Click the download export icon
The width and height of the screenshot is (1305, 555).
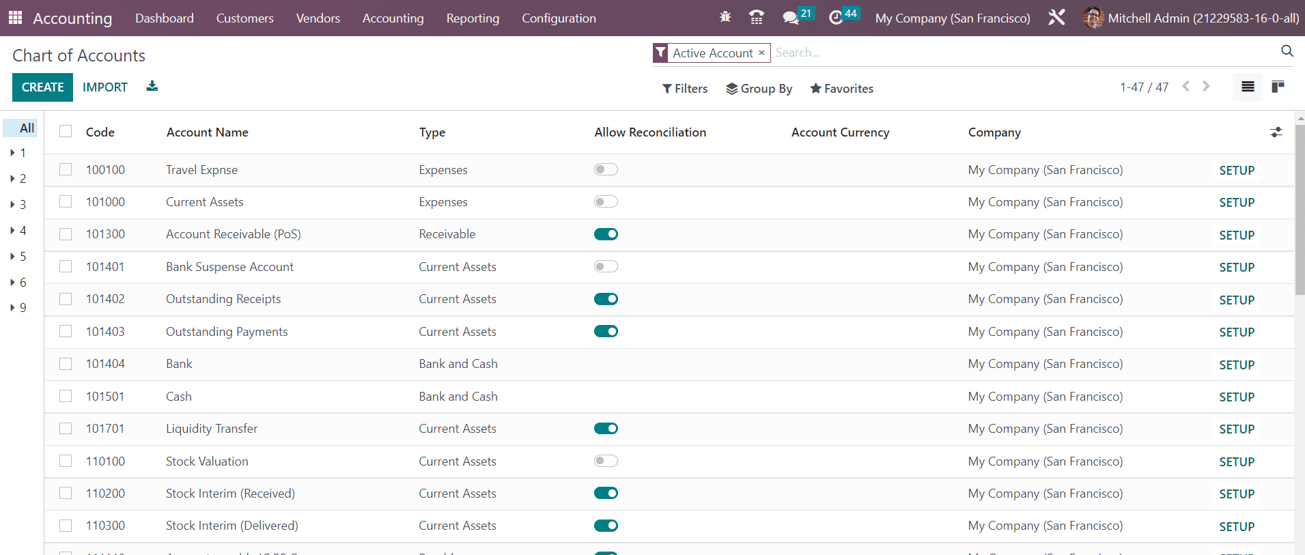pos(152,87)
